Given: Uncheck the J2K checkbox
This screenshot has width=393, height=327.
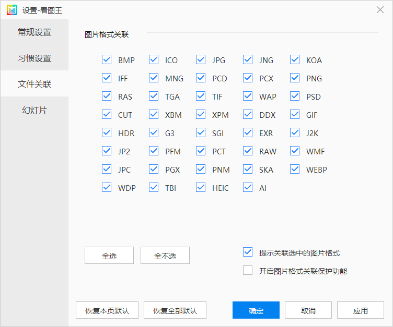Looking at the screenshot, I should pos(295,133).
